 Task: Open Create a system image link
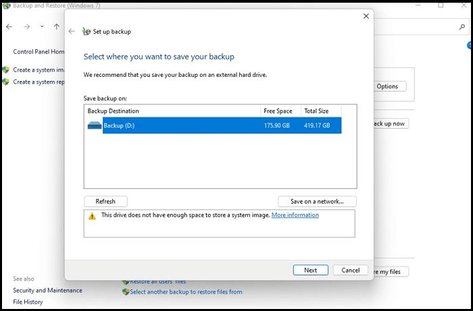39,70
